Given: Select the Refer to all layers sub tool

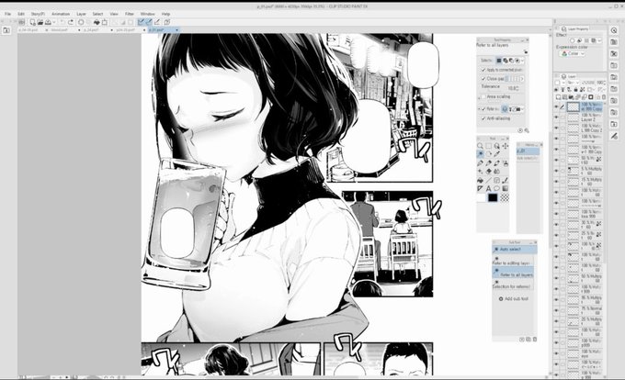Looking at the screenshot, I should pos(514,273).
